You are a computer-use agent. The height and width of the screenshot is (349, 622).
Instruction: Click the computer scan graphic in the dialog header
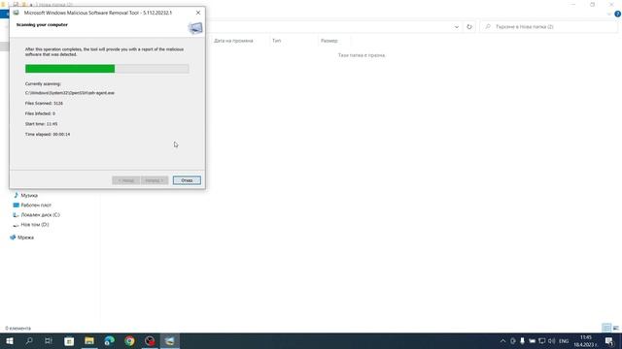click(194, 28)
